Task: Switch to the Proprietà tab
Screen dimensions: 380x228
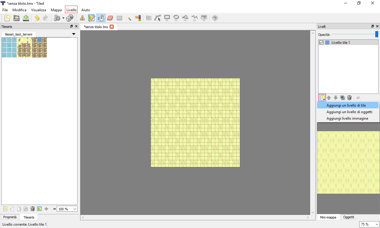Action: (10, 217)
